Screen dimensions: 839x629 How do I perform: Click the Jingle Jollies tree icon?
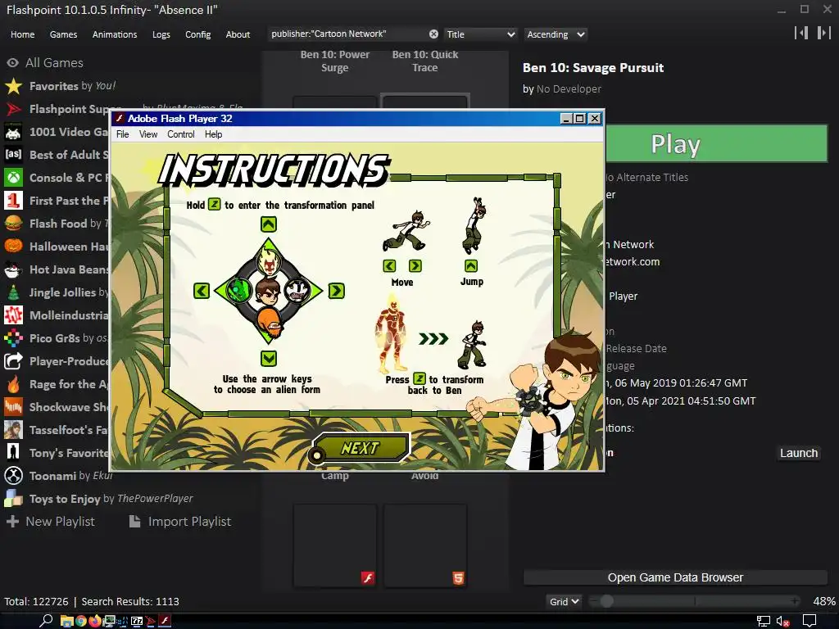13,292
